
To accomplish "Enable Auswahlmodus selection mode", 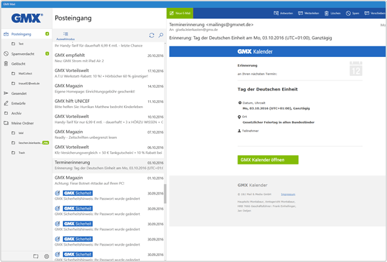I will coord(66,36).
